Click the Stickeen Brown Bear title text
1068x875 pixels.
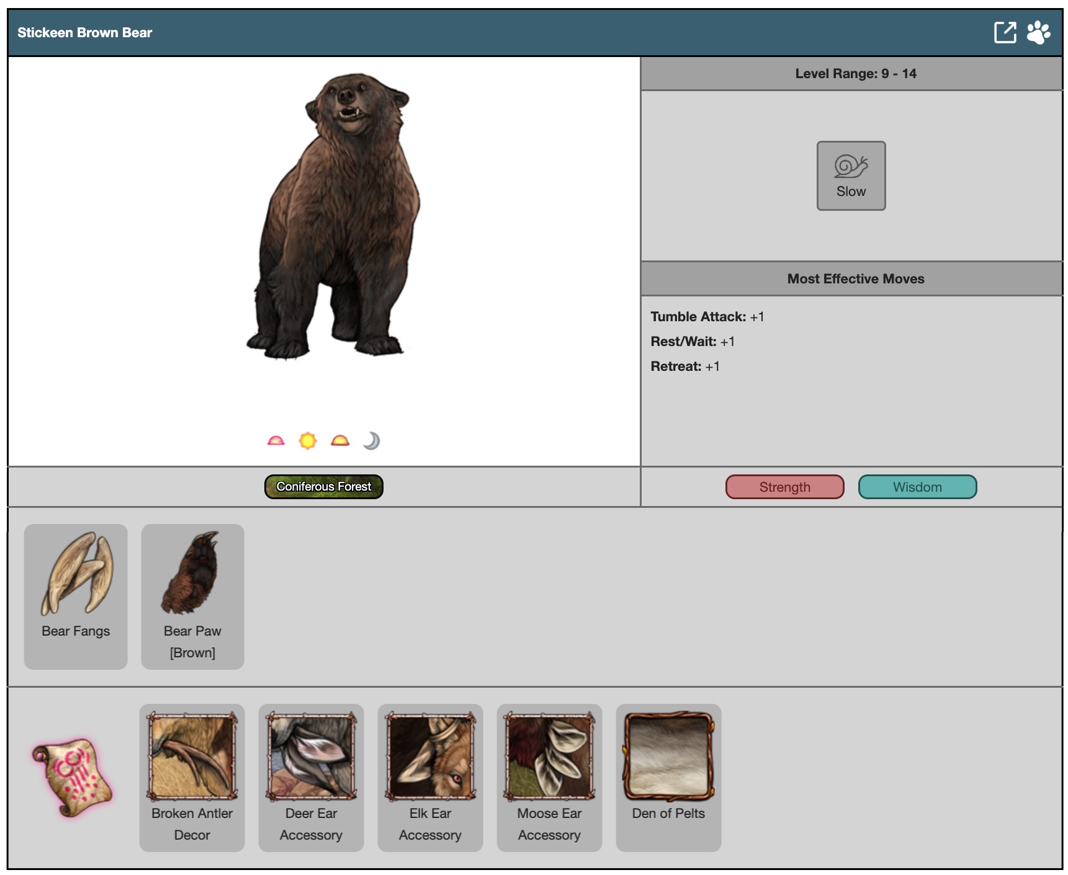(x=85, y=33)
